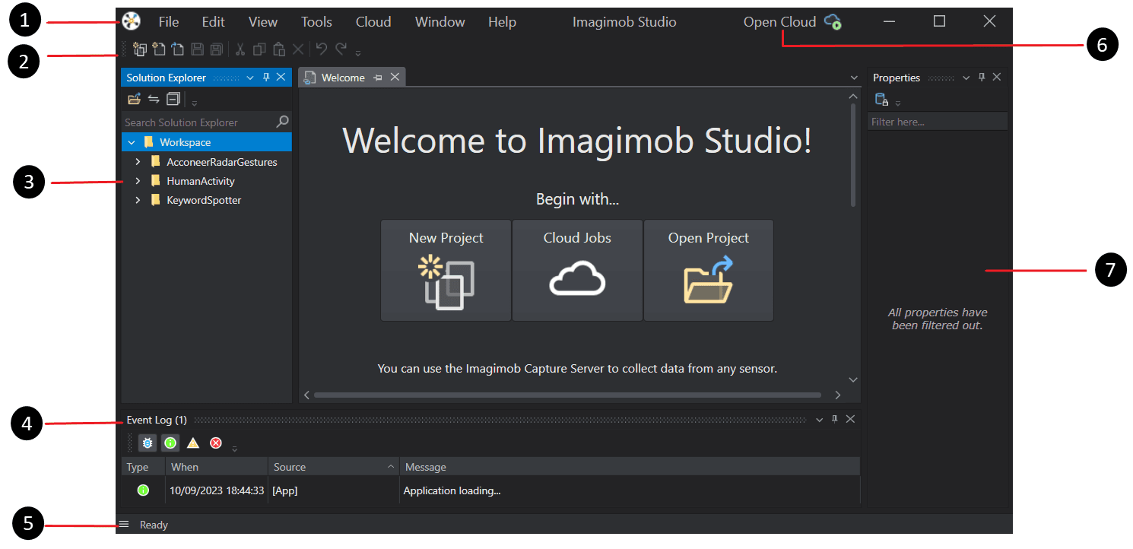Click the Properties toolbar lock-list icon
The width and height of the screenshot is (1133, 549).
[881, 100]
